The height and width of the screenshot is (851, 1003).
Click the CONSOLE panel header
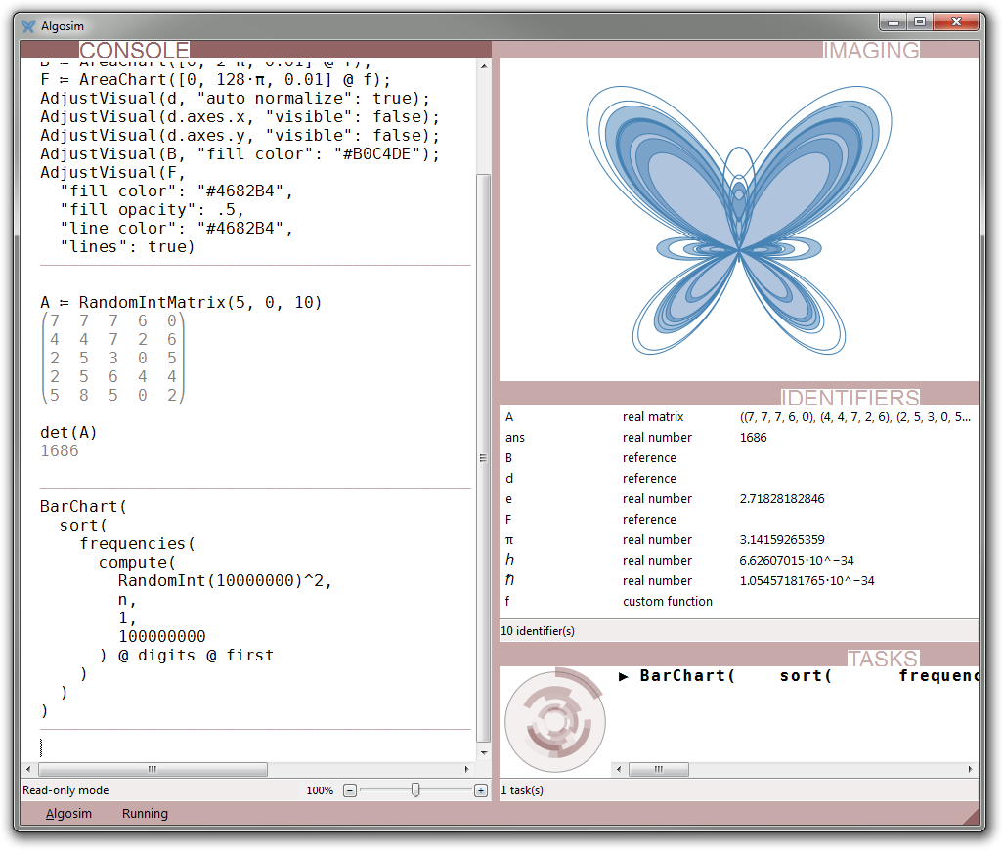(x=134, y=50)
